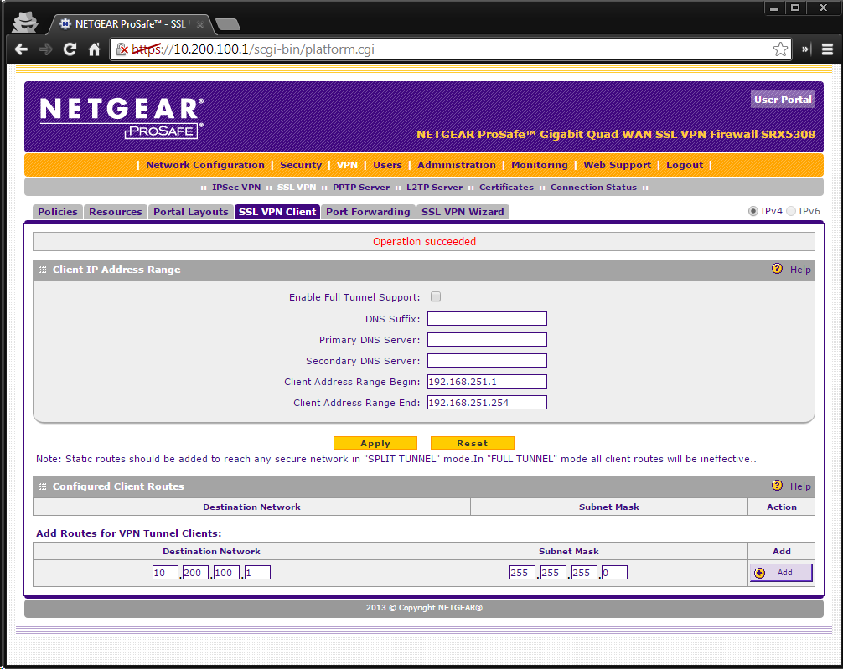Switch to the Resources tab

click(x=116, y=212)
